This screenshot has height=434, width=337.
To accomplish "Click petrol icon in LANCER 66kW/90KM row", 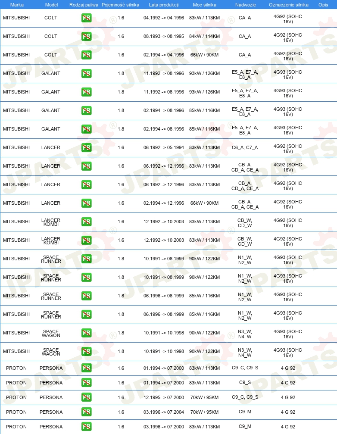I will [x=86, y=203].
